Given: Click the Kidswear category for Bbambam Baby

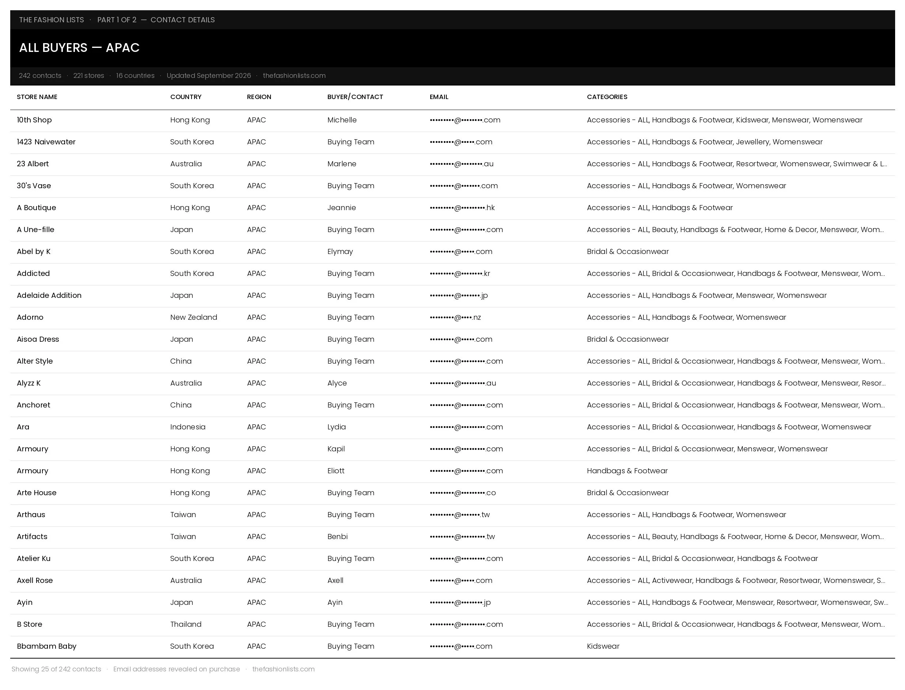Looking at the screenshot, I should (x=603, y=647).
